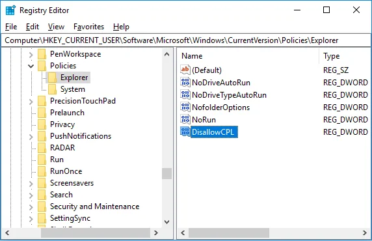Click the Screensavers folder icon

point(42,183)
